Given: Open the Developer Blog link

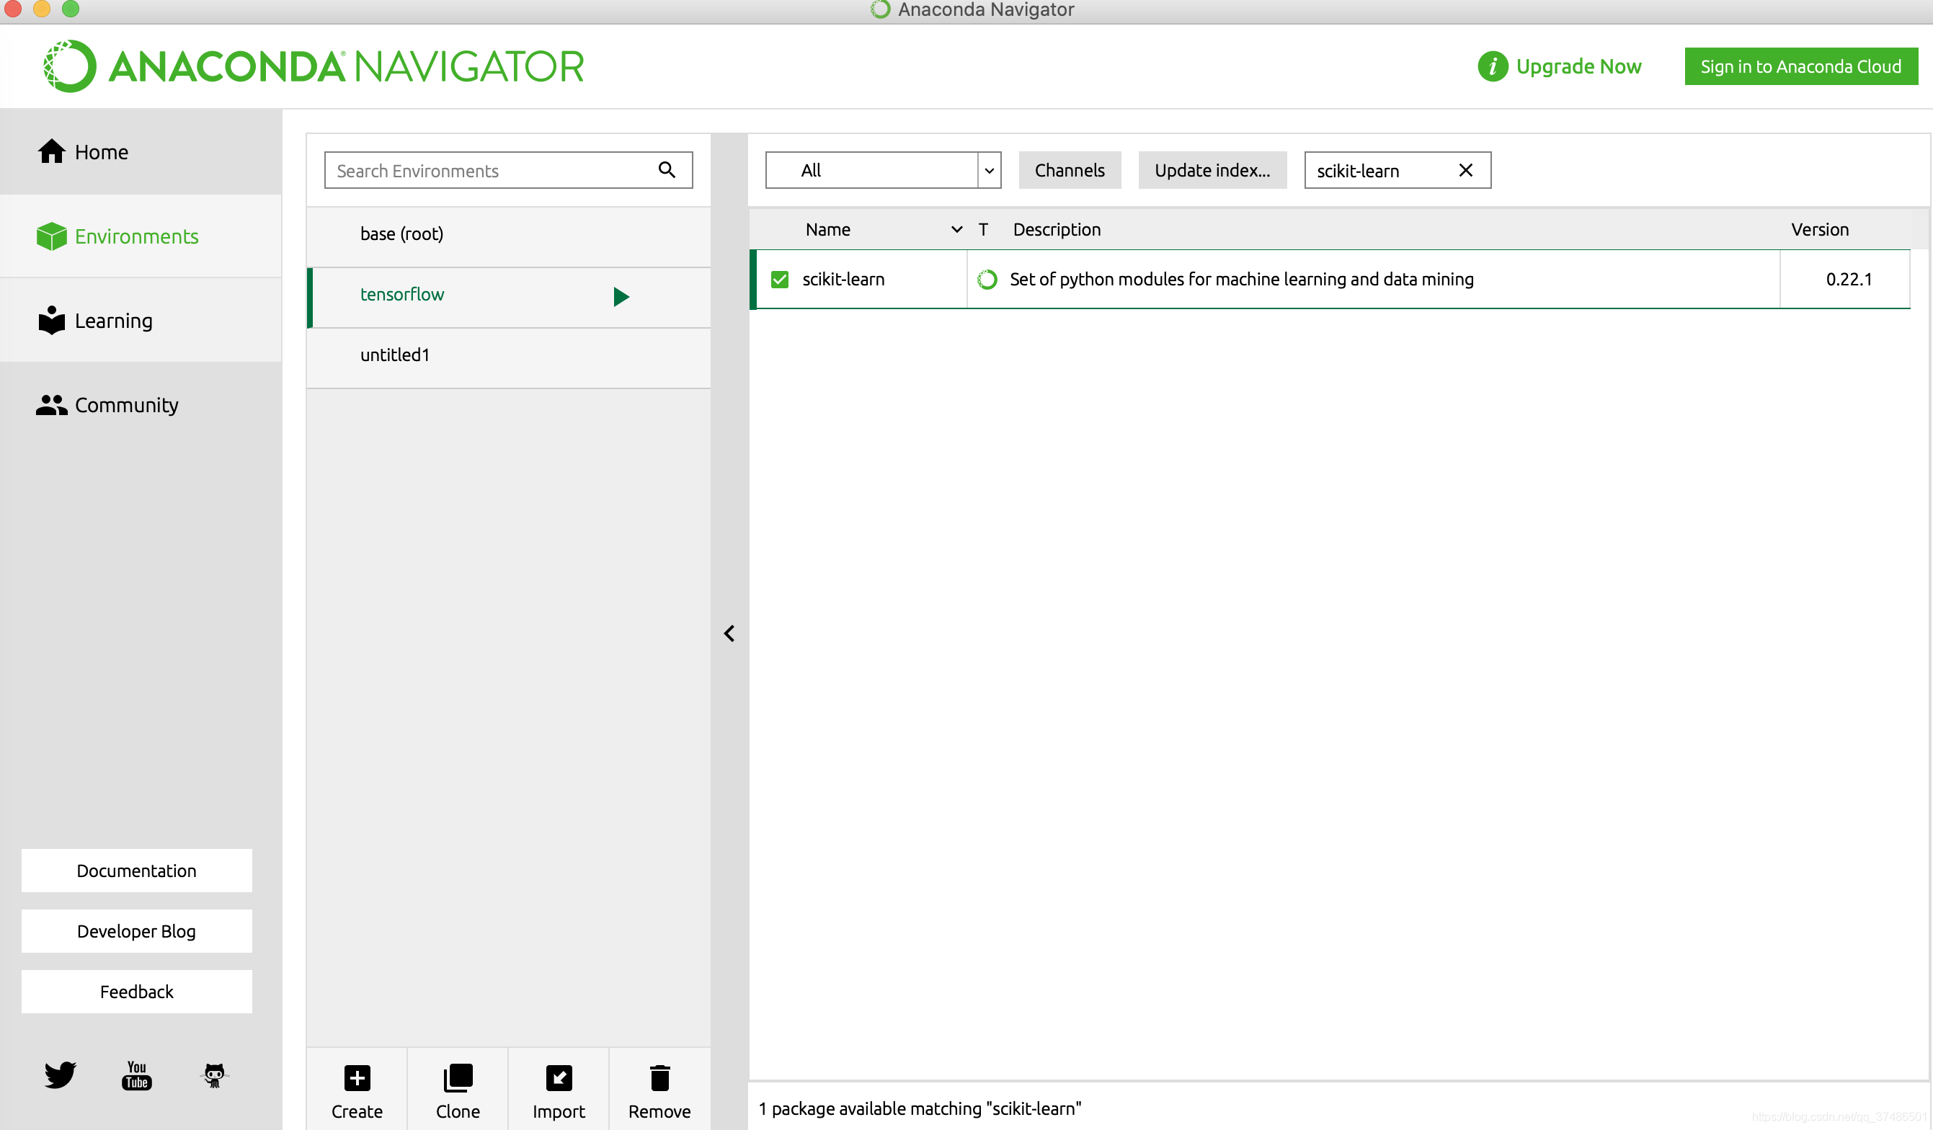Looking at the screenshot, I should [x=136, y=930].
